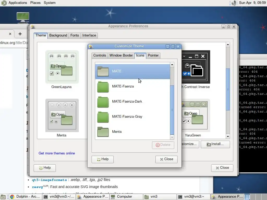Select the MATE icon theme folder
The height and width of the screenshot is (200, 267).
pos(103,71)
